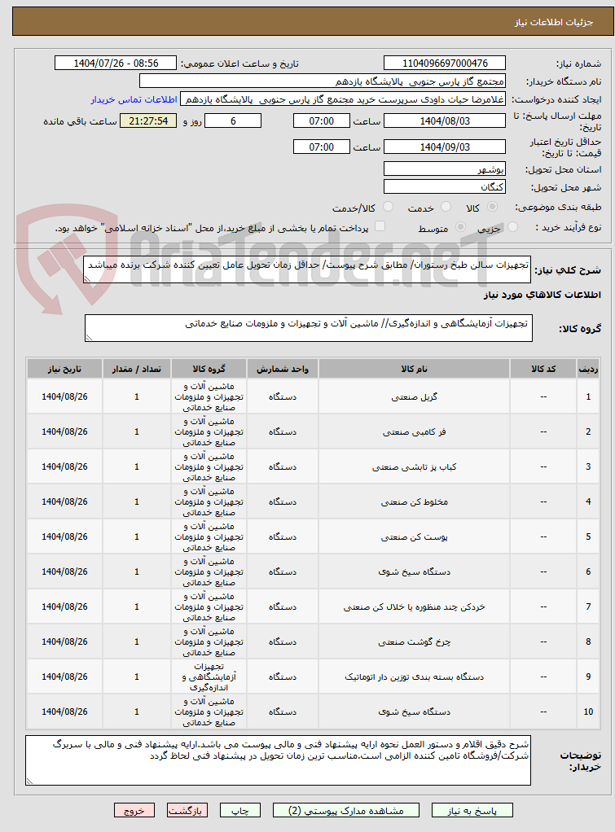Viewport: 615px width, 832px height.
Task: Click the remaining time 21:27:54 field
Action: click(148, 121)
